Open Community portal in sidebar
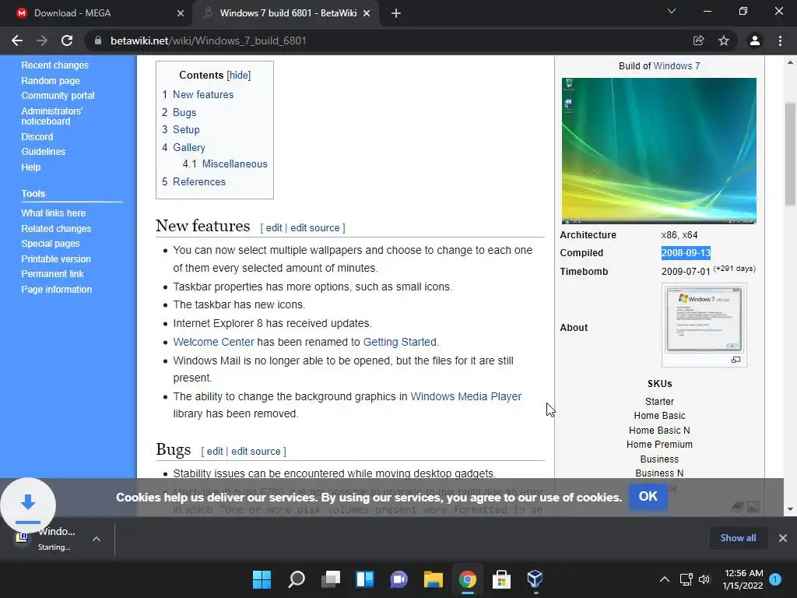 point(58,96)
